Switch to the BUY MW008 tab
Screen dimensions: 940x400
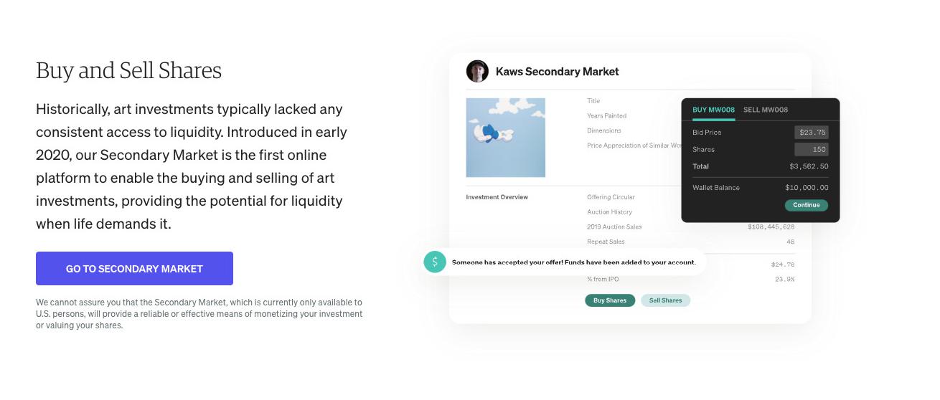pyautogui.click(x=713, y=110)
